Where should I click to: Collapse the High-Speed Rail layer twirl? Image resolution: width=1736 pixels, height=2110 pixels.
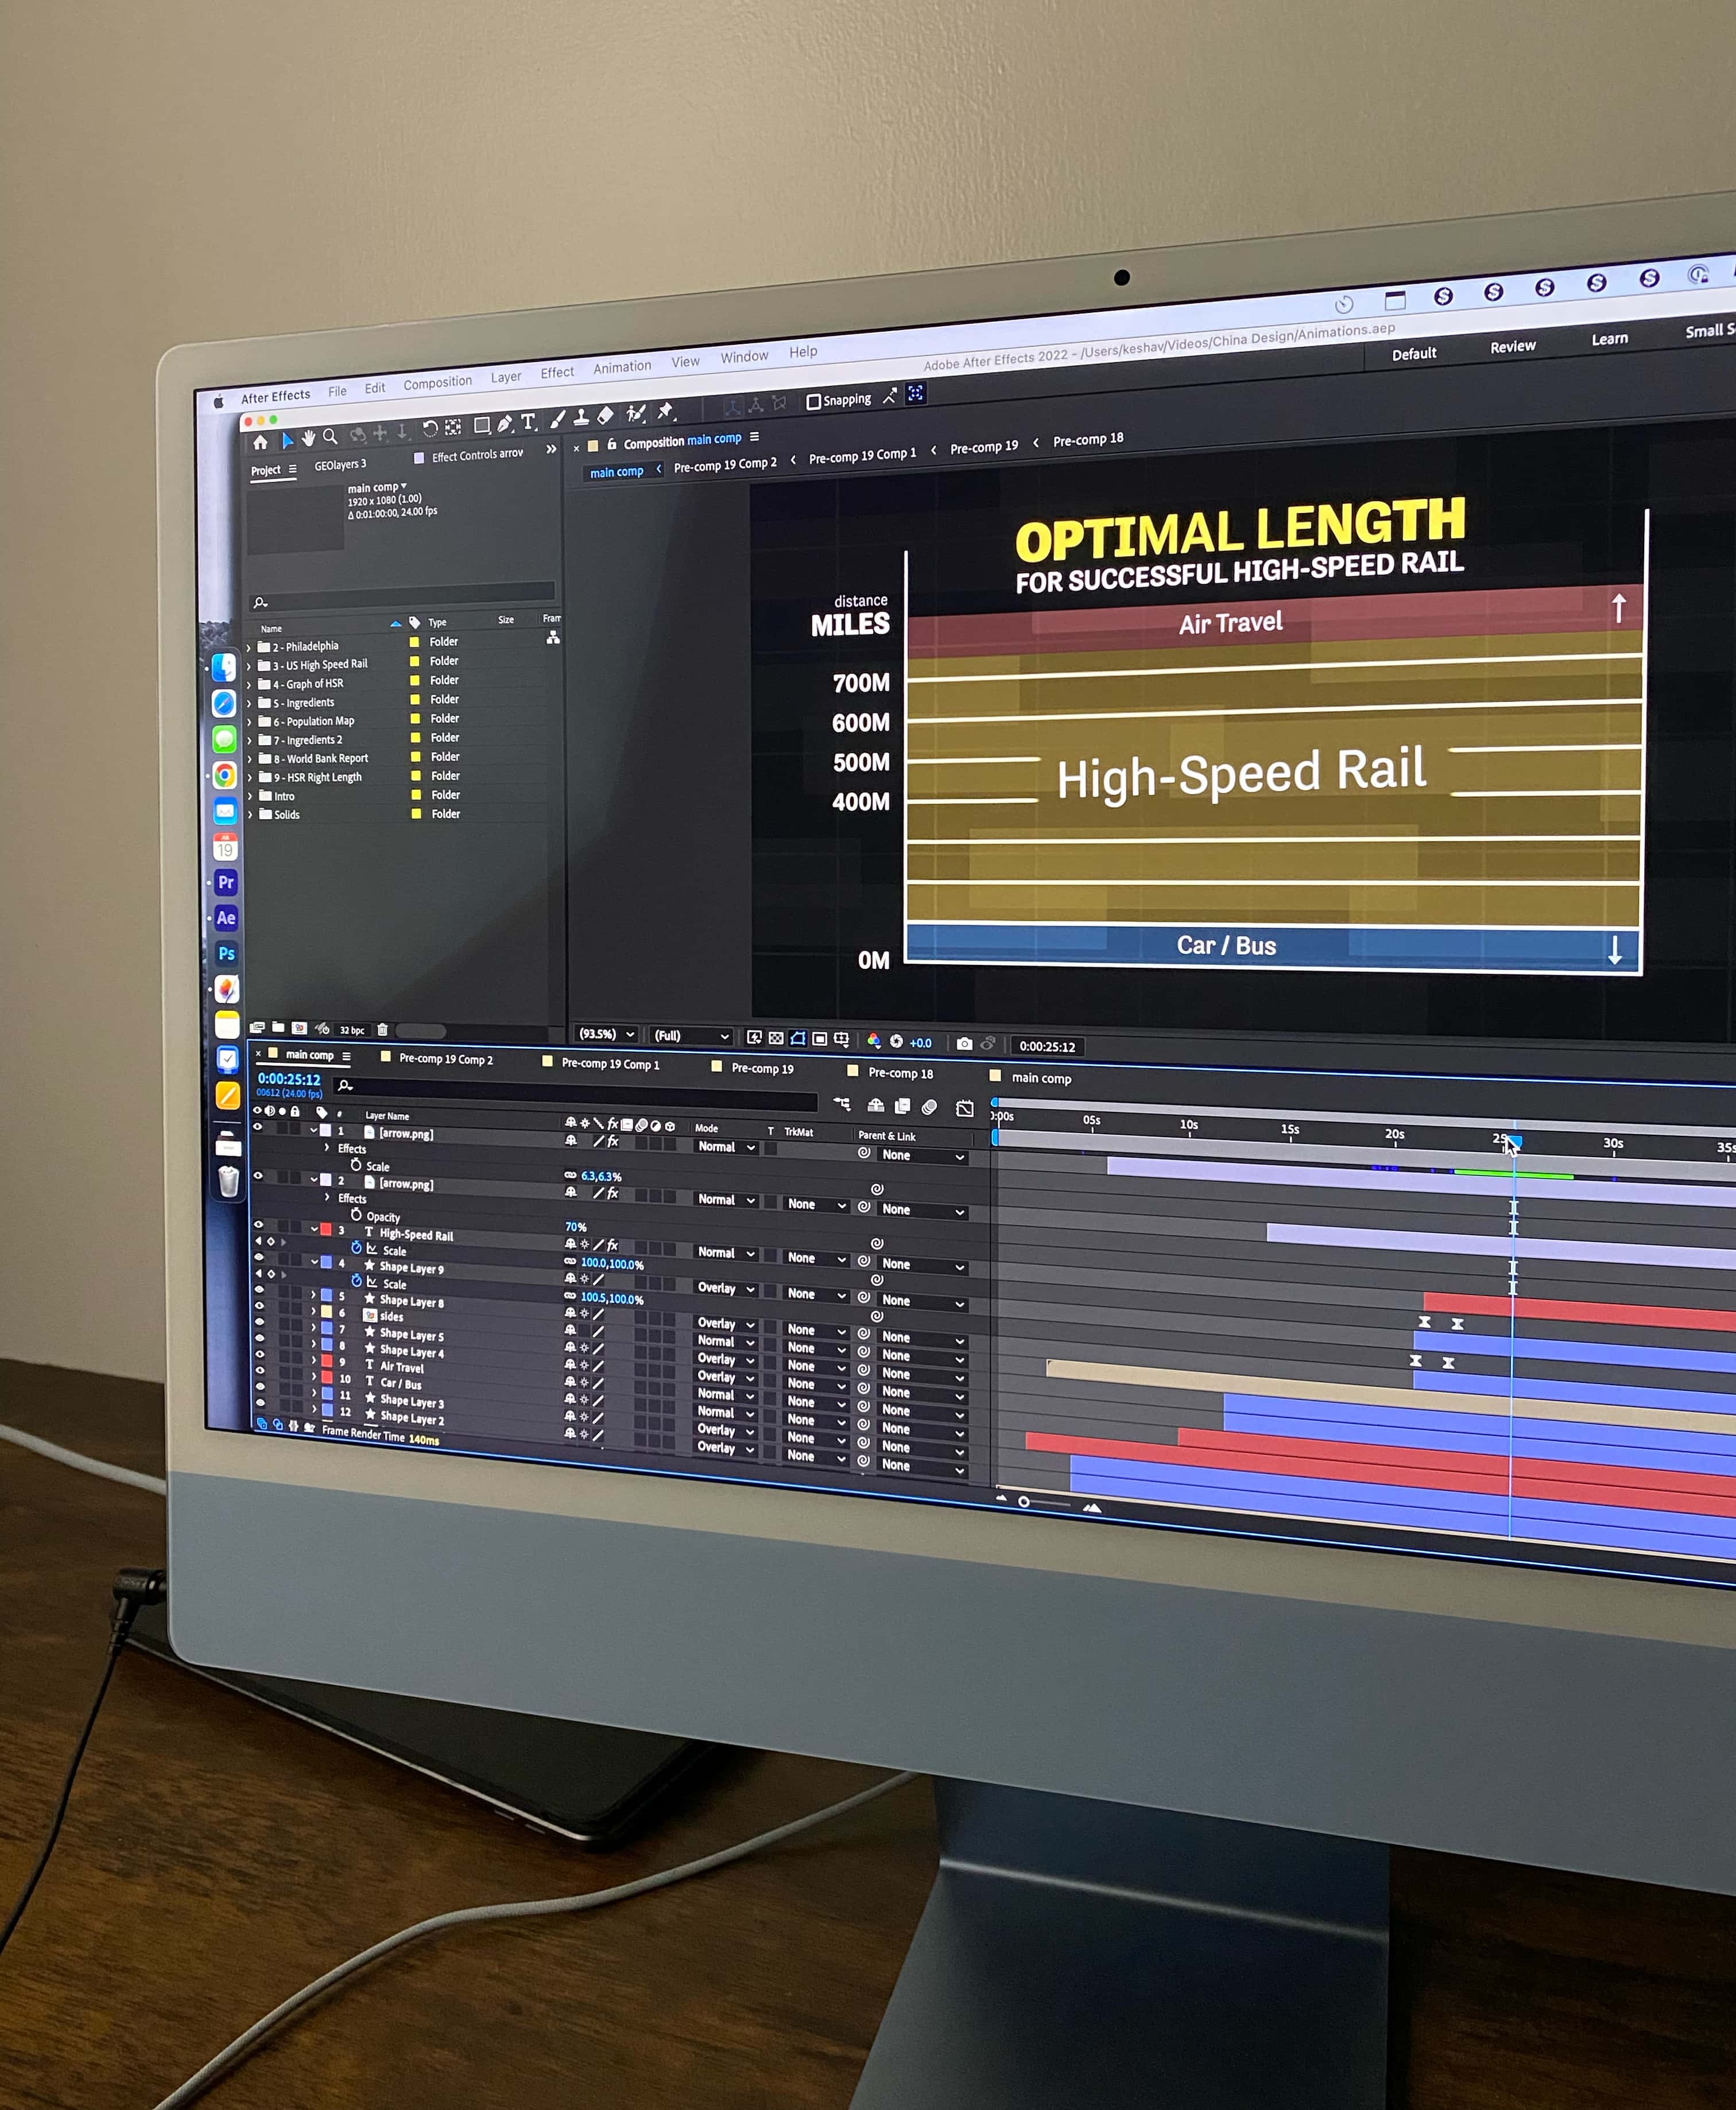click(x=314, y=1229)
